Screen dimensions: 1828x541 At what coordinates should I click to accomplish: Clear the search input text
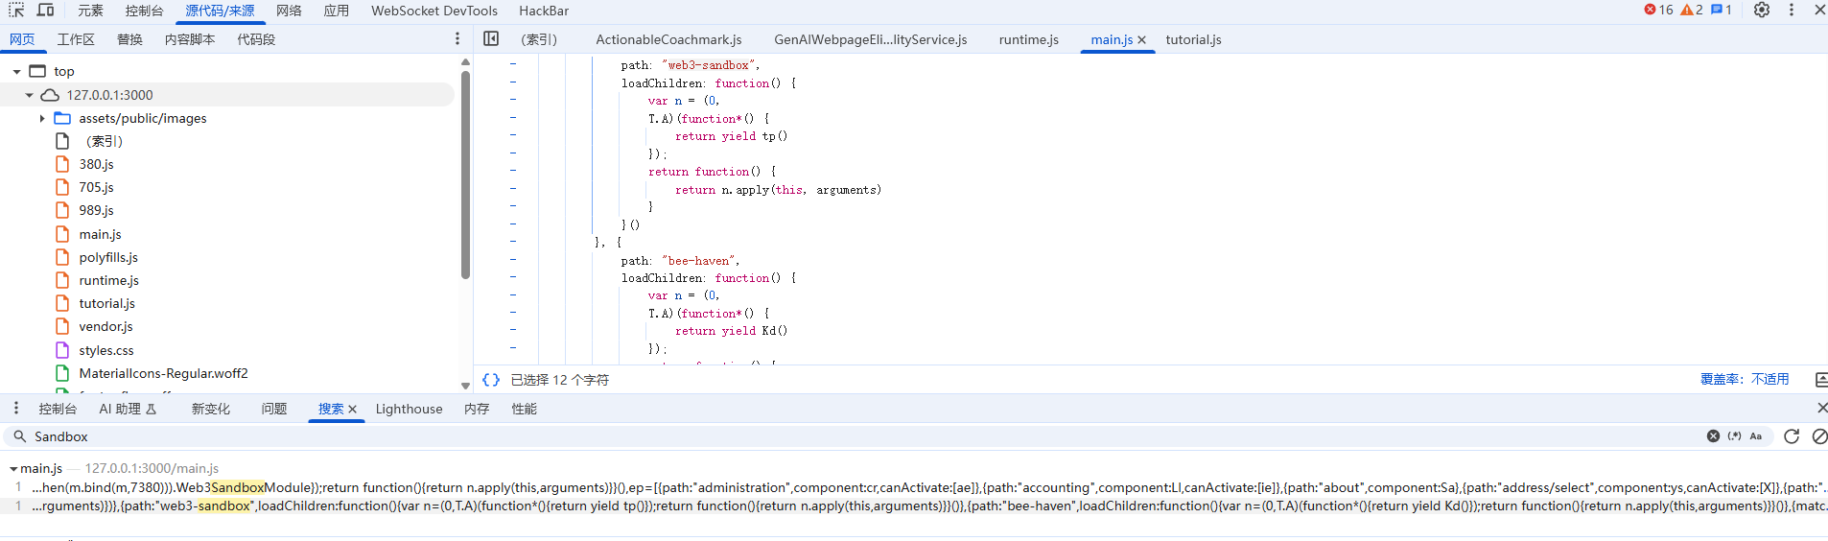tap(1713, 435)
